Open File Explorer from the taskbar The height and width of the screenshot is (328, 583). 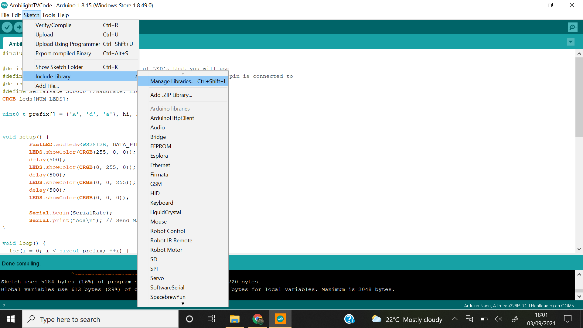coord(234,319)
